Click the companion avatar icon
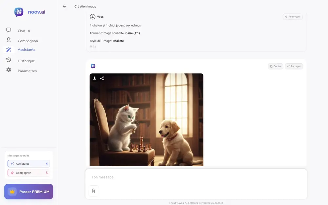The image size is (328, 205). pyautogui.click(x=9, y=40)
